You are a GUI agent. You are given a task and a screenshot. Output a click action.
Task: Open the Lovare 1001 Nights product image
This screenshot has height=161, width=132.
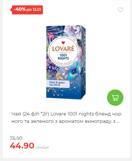tap(66, 62)
